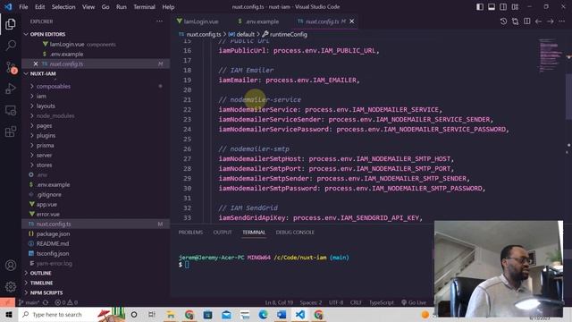Image resolution: width=572 pixels, height=322 pixels.
Task: Switch to the Problems panel tab
Action: tap(190, 233)
